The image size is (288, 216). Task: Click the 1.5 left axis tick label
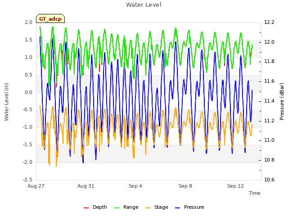[28, 40]
